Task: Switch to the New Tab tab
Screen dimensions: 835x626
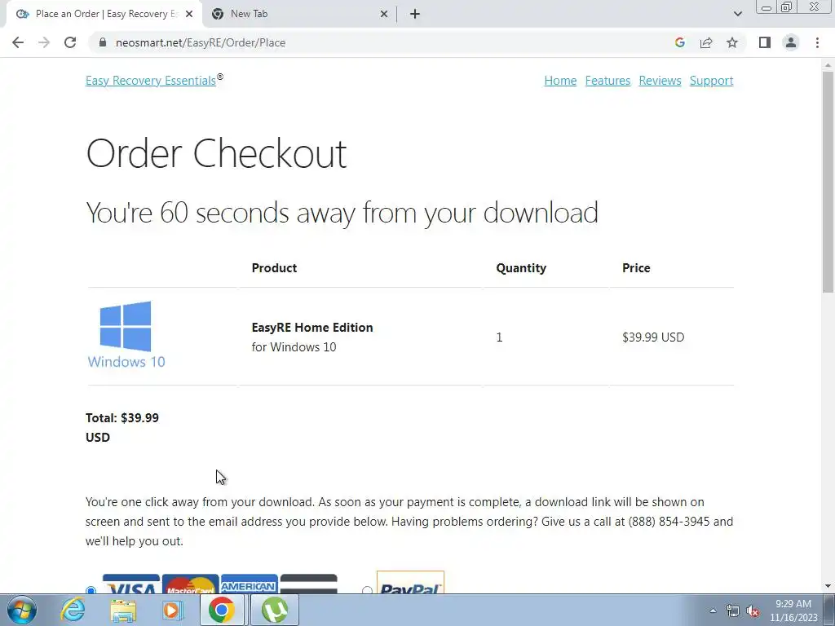Action: click(298, 14)
